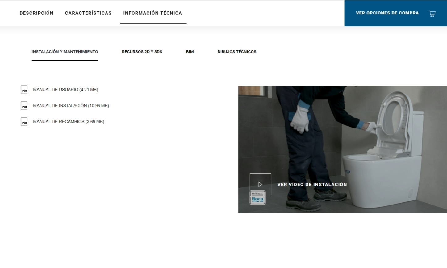Click Ver Vídeo de Instalación text
The height and width of the screenshot is (268, 447).
click(312, 185)
